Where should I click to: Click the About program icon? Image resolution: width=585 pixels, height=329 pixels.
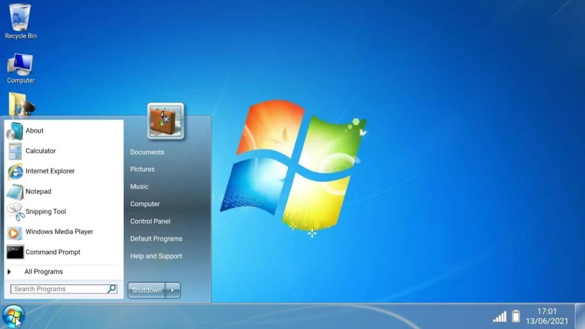click(15, 131)
